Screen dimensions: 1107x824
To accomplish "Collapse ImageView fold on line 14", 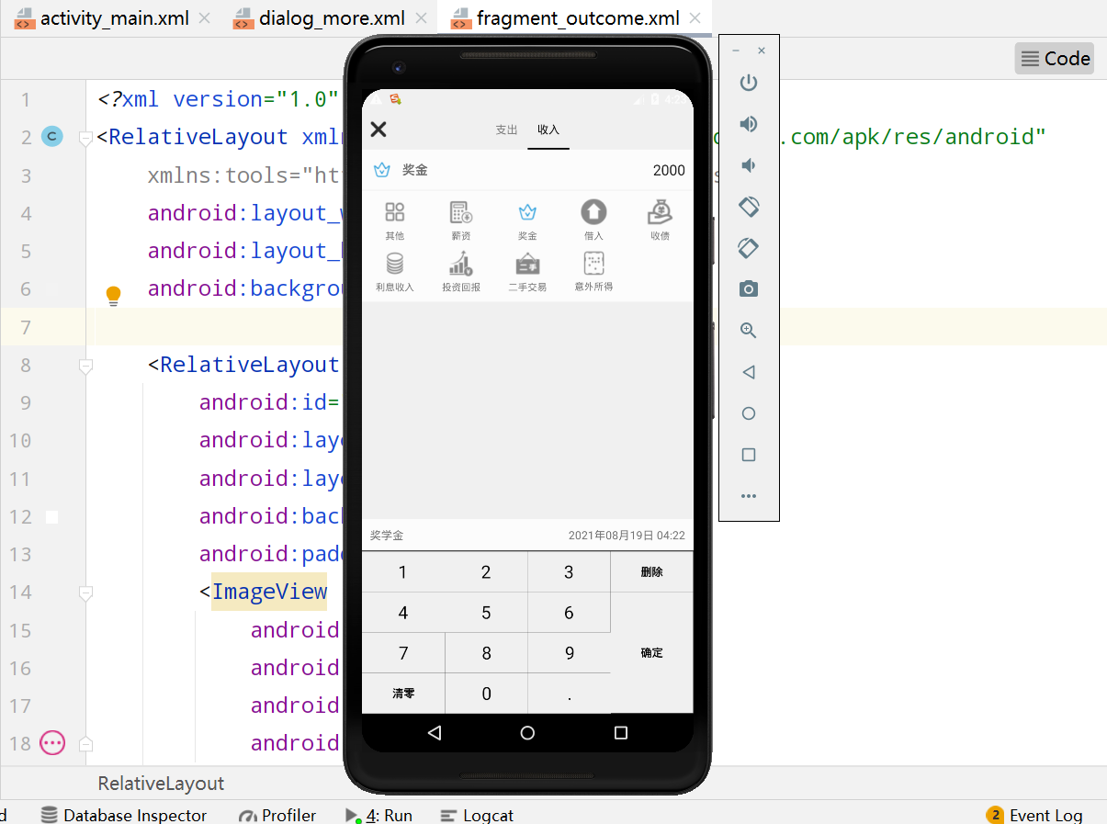I will [85, 593].
